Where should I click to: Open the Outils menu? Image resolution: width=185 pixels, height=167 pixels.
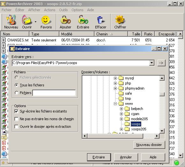click(x=63, y=10)
